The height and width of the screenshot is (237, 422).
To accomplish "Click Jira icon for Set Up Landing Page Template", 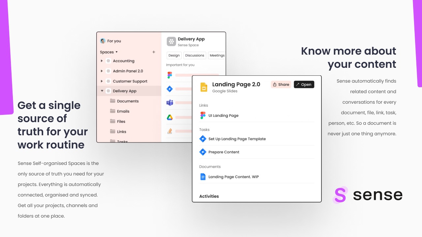I will click(x=203, y=139).
